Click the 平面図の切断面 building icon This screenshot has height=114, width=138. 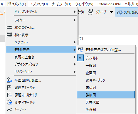point(9,80)
